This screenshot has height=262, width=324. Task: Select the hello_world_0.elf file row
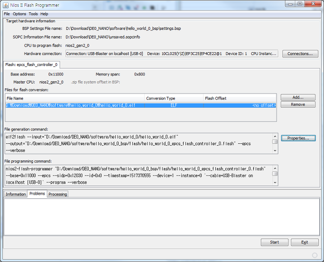pyautogui.click(x=141, y=105)
